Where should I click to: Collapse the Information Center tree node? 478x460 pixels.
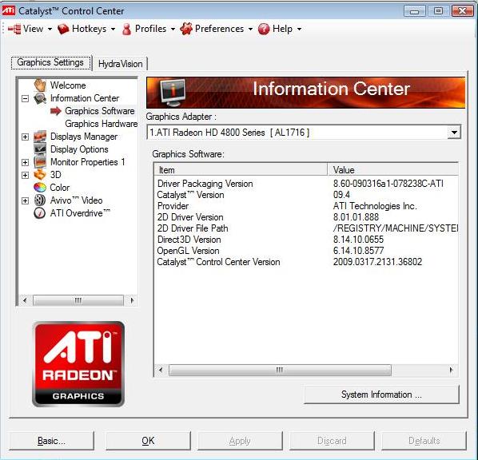click(x=26, y=98)
